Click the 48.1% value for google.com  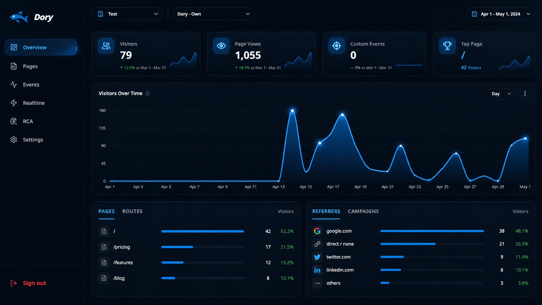coord(522,231)
